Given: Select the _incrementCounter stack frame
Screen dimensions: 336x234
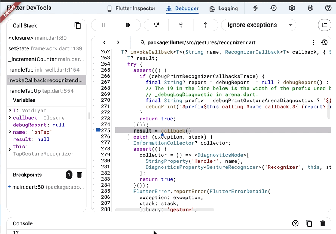Looking at the screenshot, I should click(x=47, y=59).
